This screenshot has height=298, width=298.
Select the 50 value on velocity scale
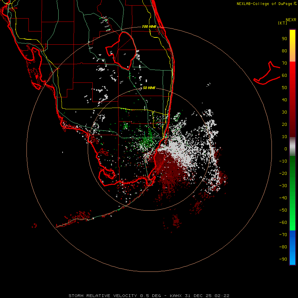coord(284,88)
